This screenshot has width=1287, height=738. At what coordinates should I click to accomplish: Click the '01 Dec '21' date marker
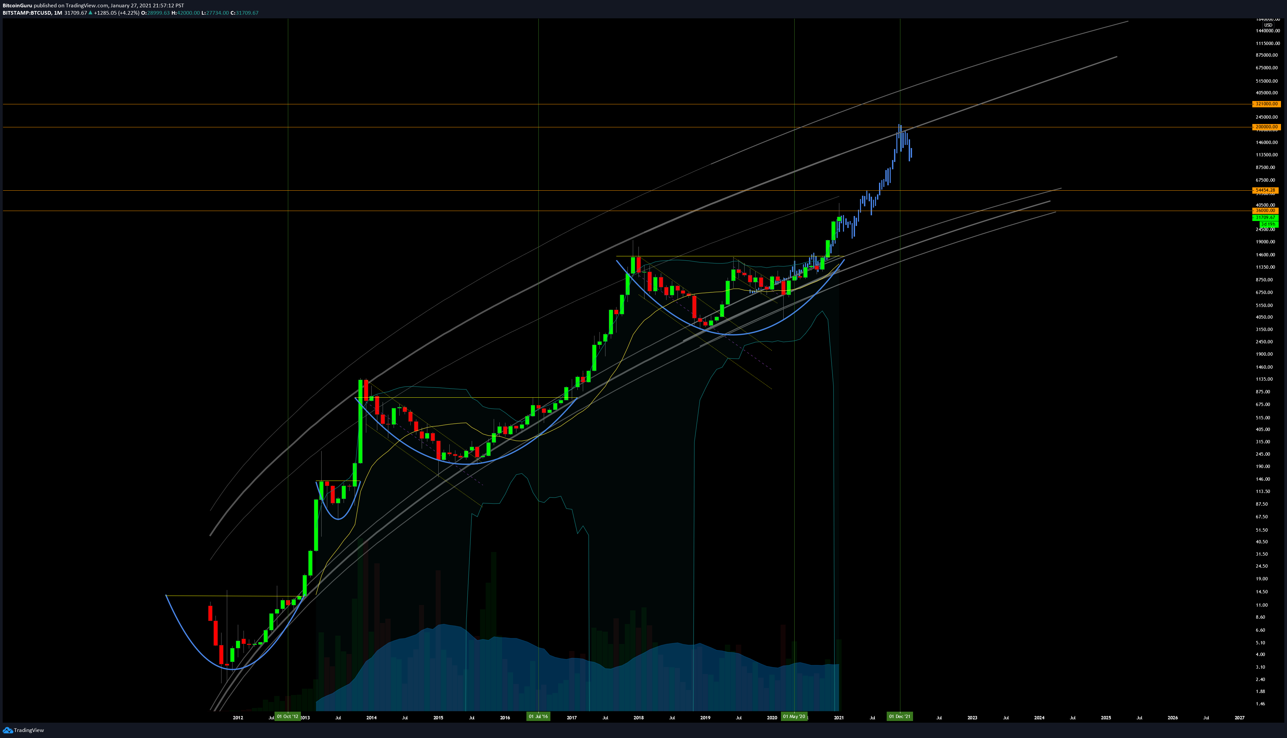click(x=900, y=717)
